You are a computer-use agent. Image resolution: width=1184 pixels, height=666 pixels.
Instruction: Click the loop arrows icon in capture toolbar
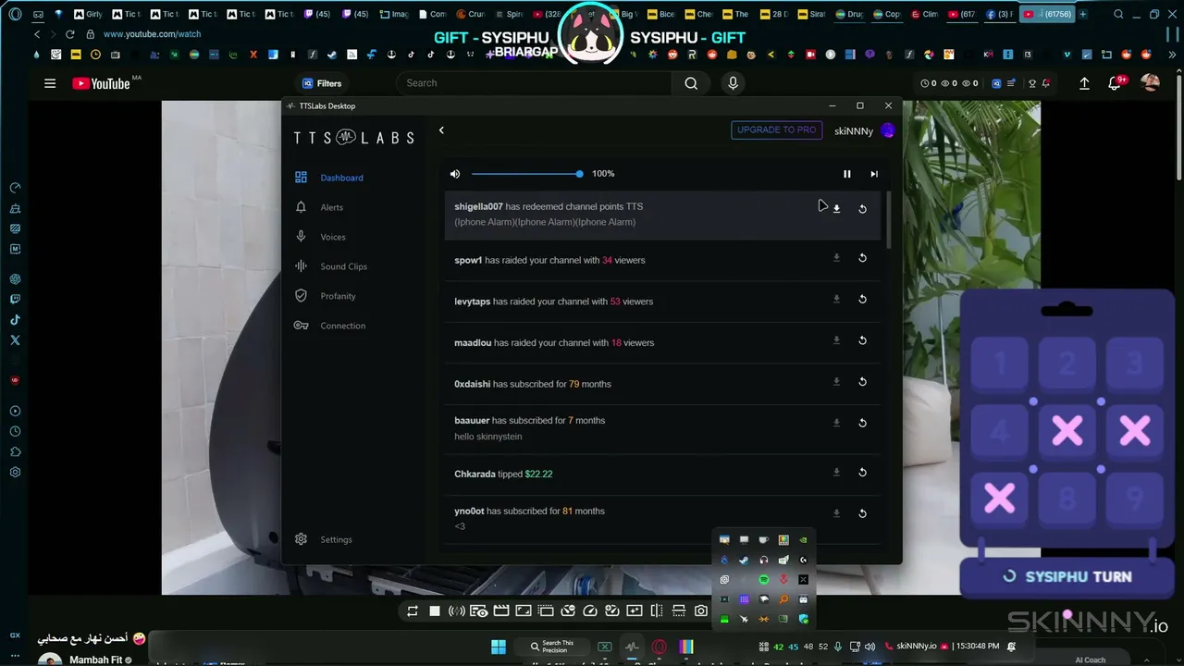click(x=413, y=610)
